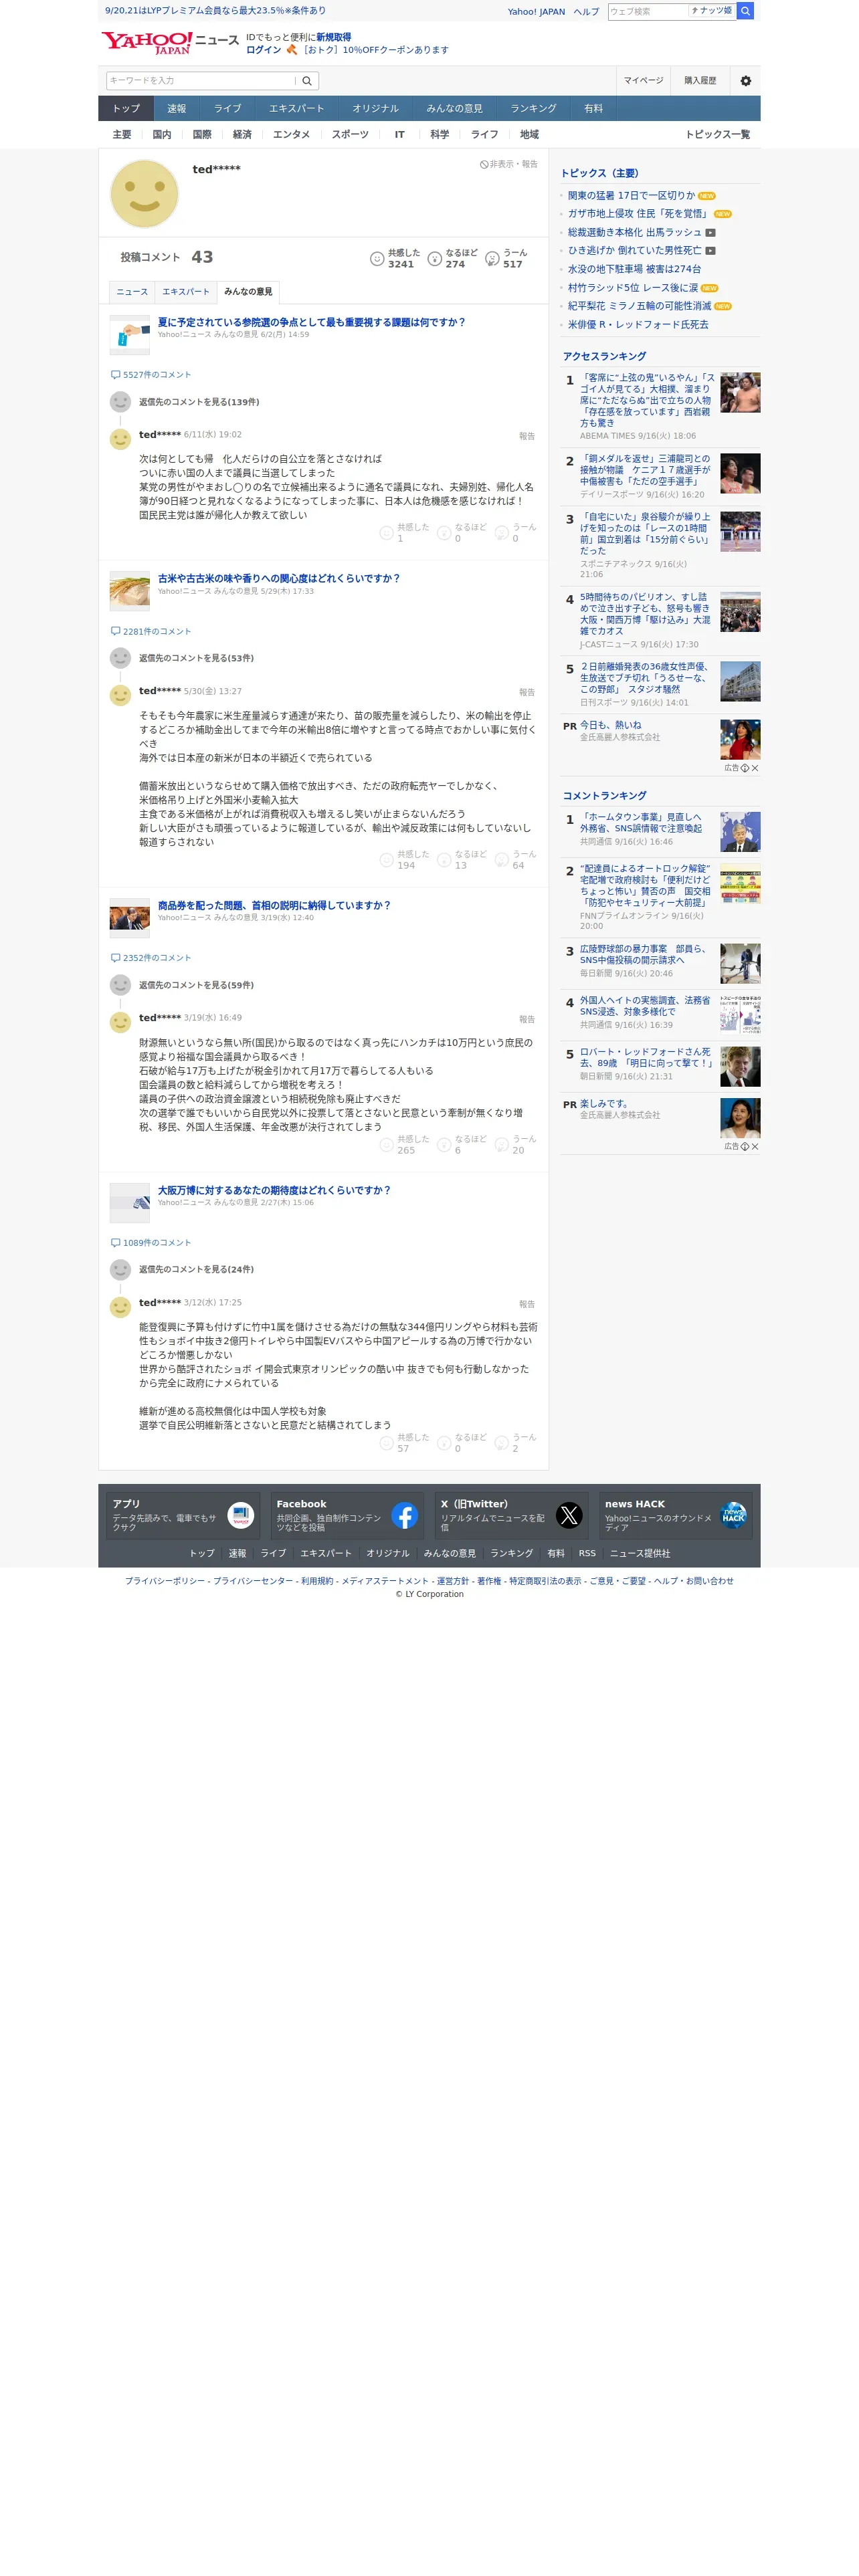Viewport: 859px width, 2576px height.
Task: Click the キーワードを入力 news search field
Action: tap(201, 81)
